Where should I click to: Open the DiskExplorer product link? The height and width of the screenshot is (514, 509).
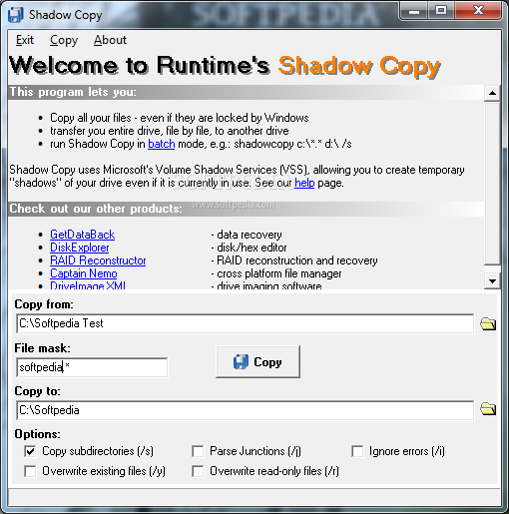(80, 248)
